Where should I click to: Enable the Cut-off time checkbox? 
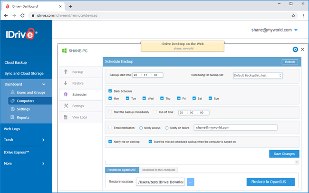[155, 112]
